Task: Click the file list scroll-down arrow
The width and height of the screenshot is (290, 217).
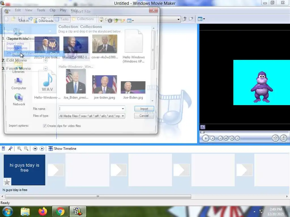Action: 153,101
